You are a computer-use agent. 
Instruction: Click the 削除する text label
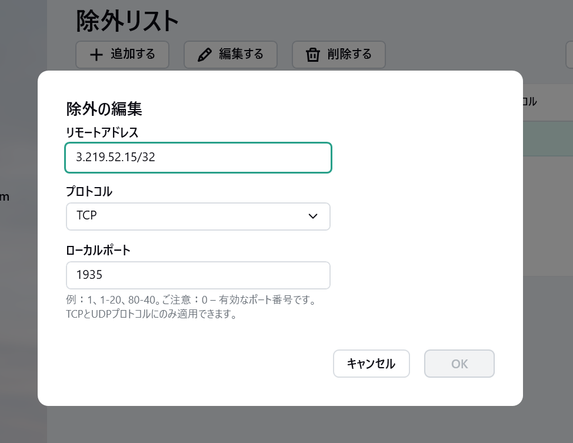pos(349,54)
